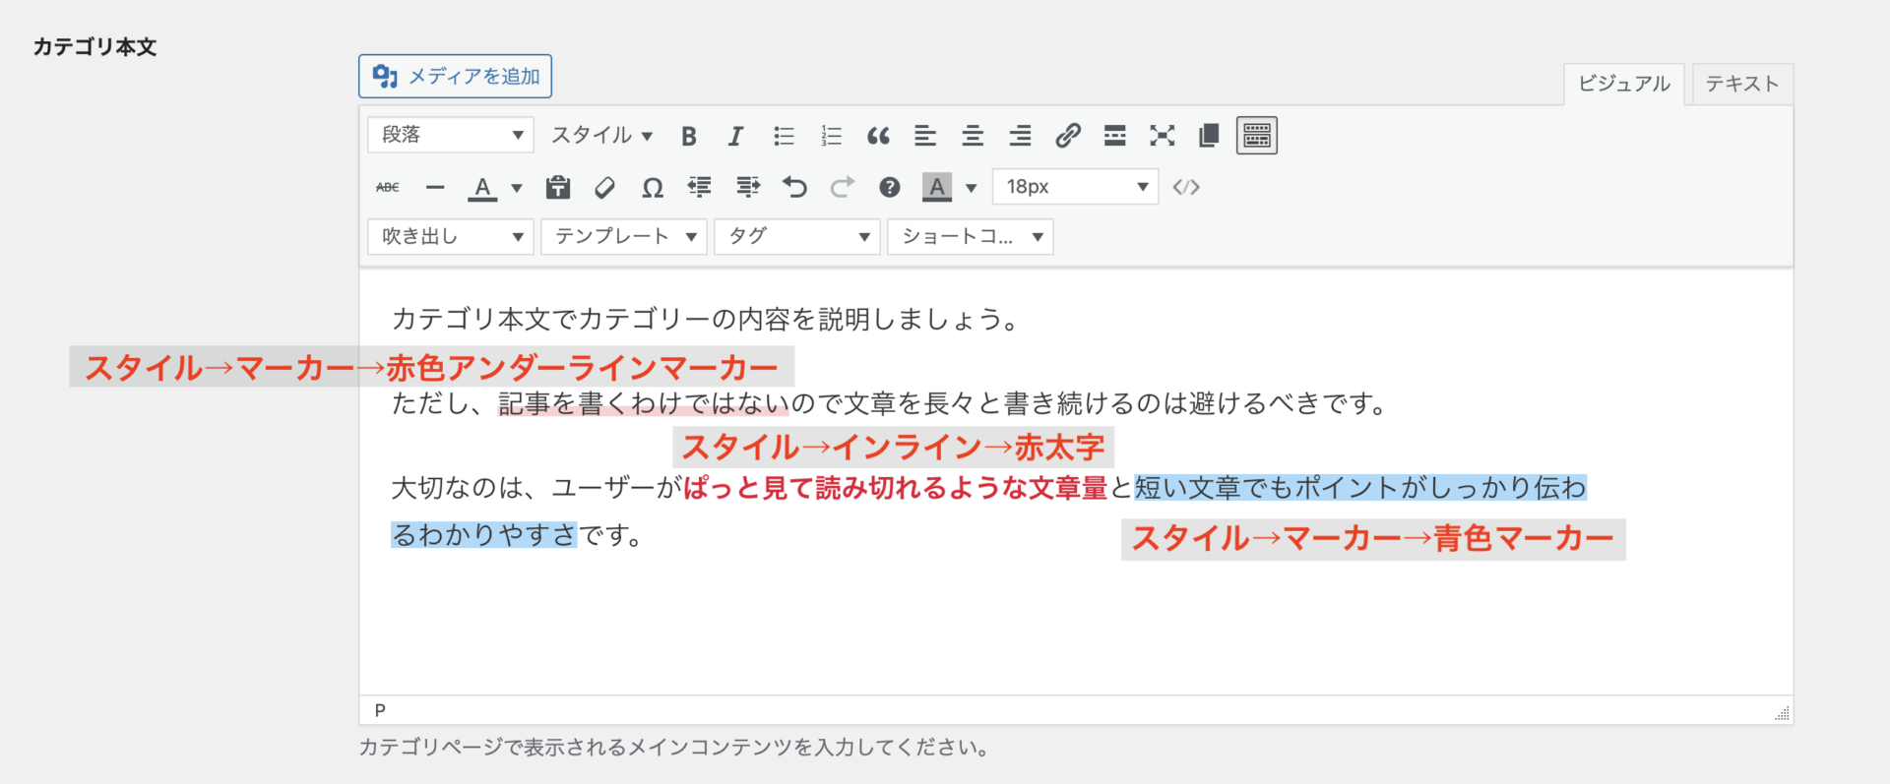Insert or edit link

tap(1068, 136)
